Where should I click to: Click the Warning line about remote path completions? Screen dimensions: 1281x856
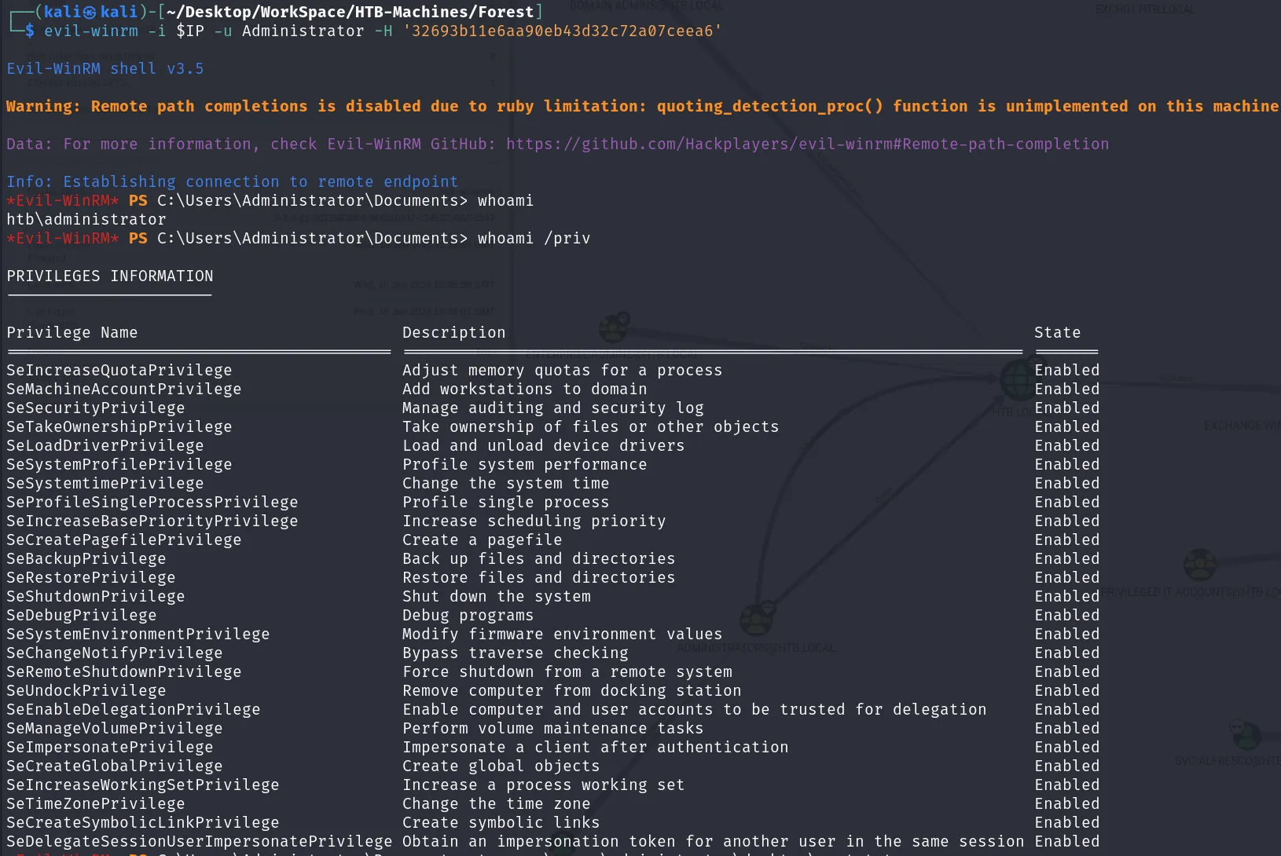(643, 106)
